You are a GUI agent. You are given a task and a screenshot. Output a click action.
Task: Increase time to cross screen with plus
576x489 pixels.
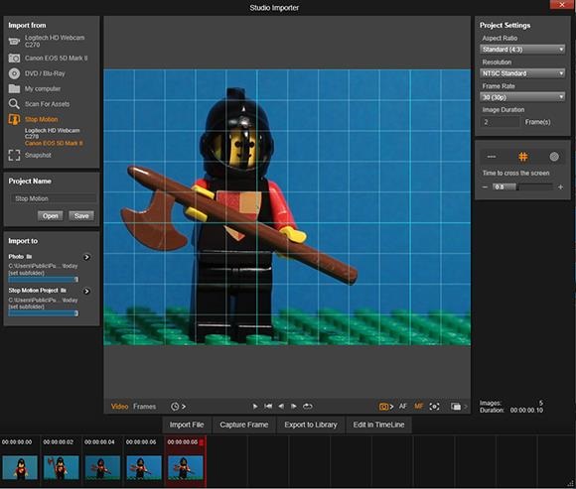click(560, 187)
